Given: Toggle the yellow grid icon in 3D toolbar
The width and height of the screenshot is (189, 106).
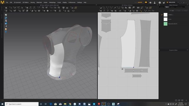Looking at the screenshot, I should point(76,8).
